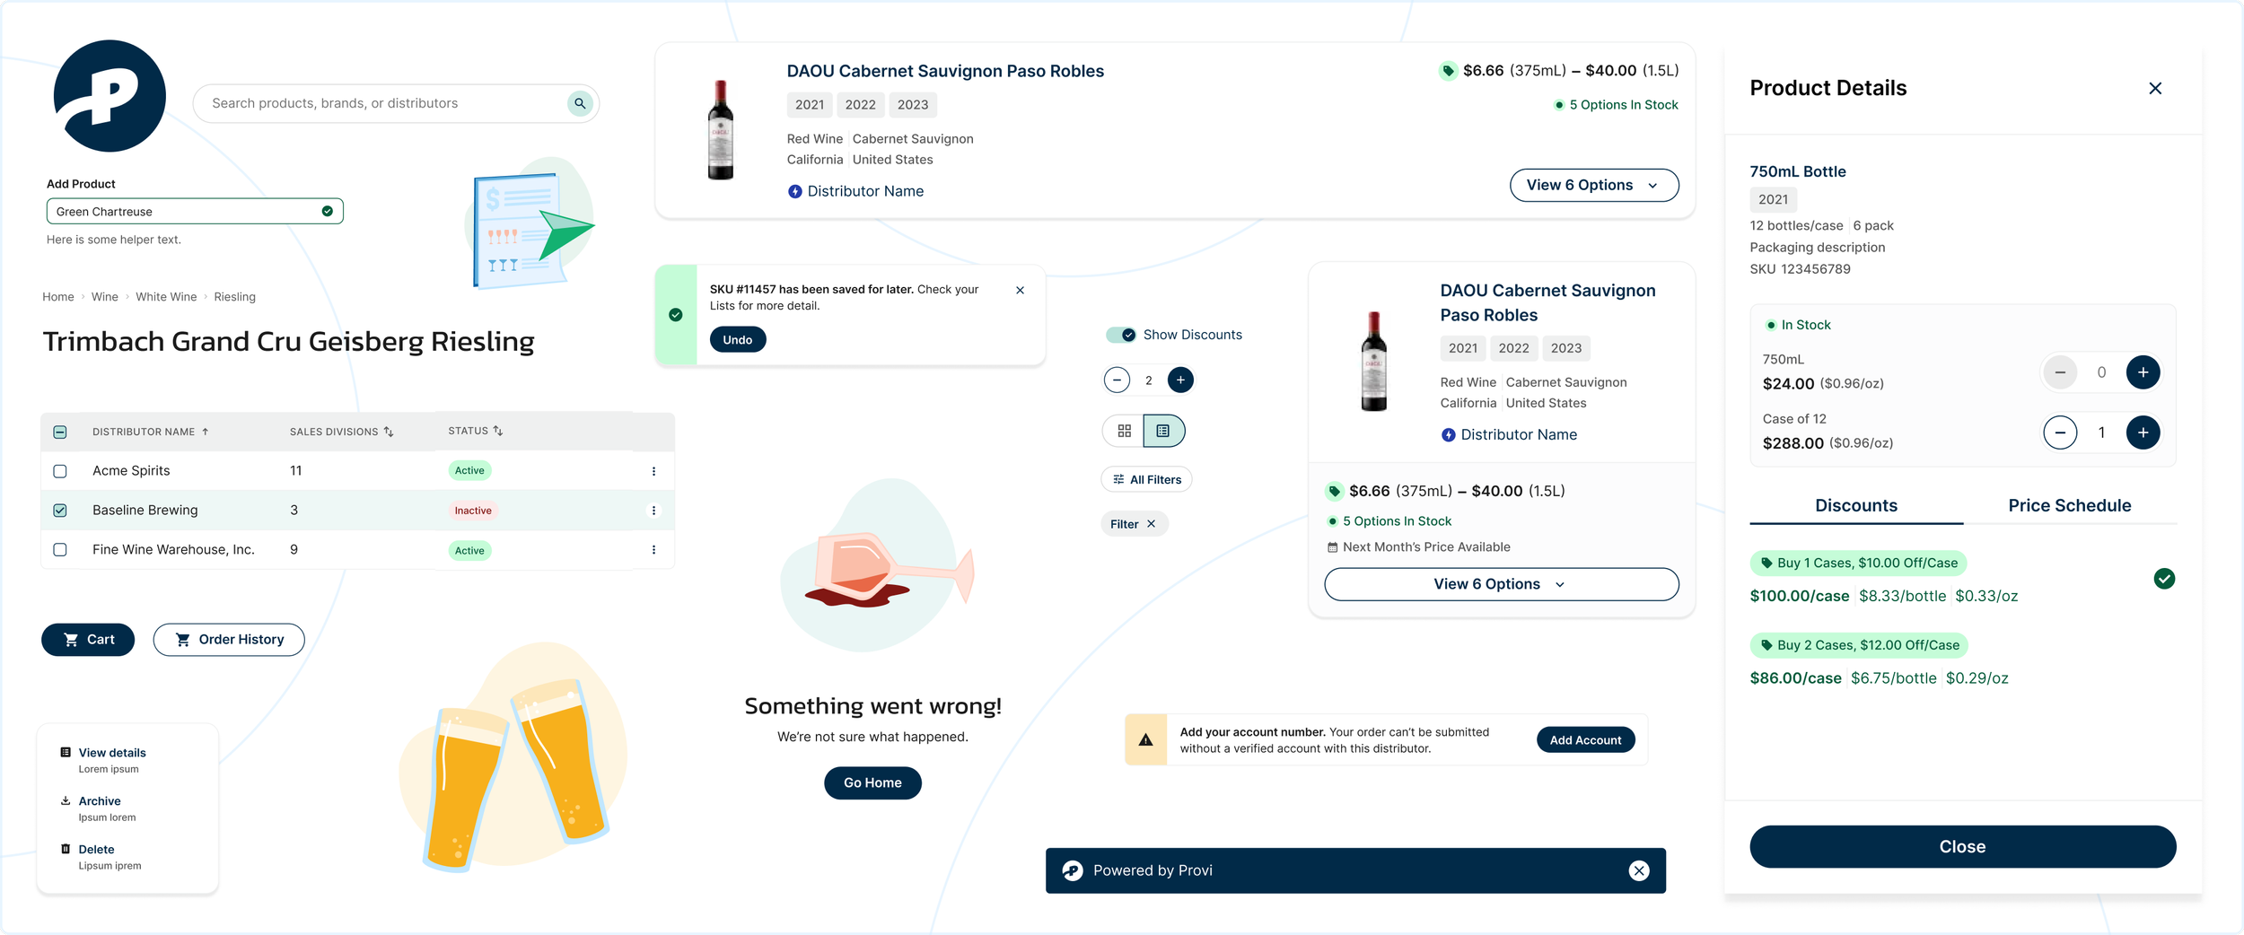Click Buy 2 Cases, $12.00 Off/Case discount
Image resolution: width=2244 pixels, height=935 pixels.
coord(1859,645)
